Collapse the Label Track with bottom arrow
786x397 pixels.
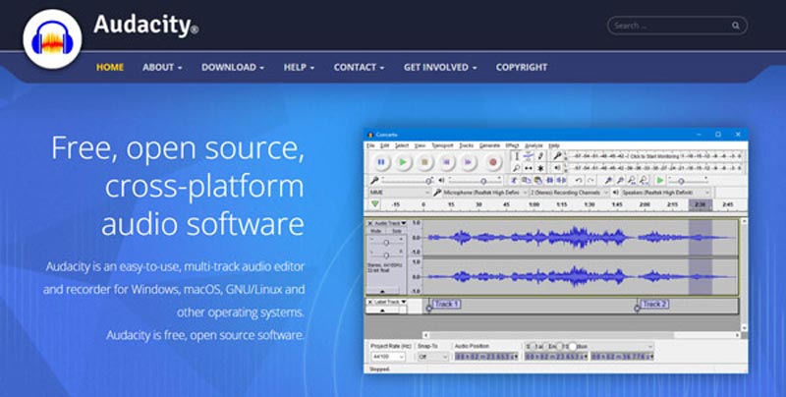point(382,311)
